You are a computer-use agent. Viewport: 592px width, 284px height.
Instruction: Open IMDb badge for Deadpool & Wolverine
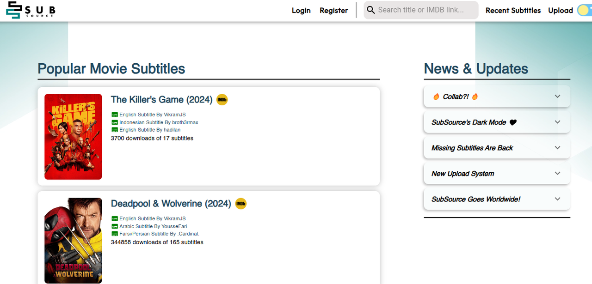[240, 204]
